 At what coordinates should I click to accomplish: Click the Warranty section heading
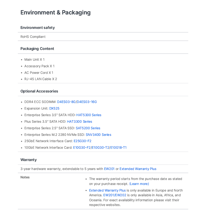coord(29,160)
